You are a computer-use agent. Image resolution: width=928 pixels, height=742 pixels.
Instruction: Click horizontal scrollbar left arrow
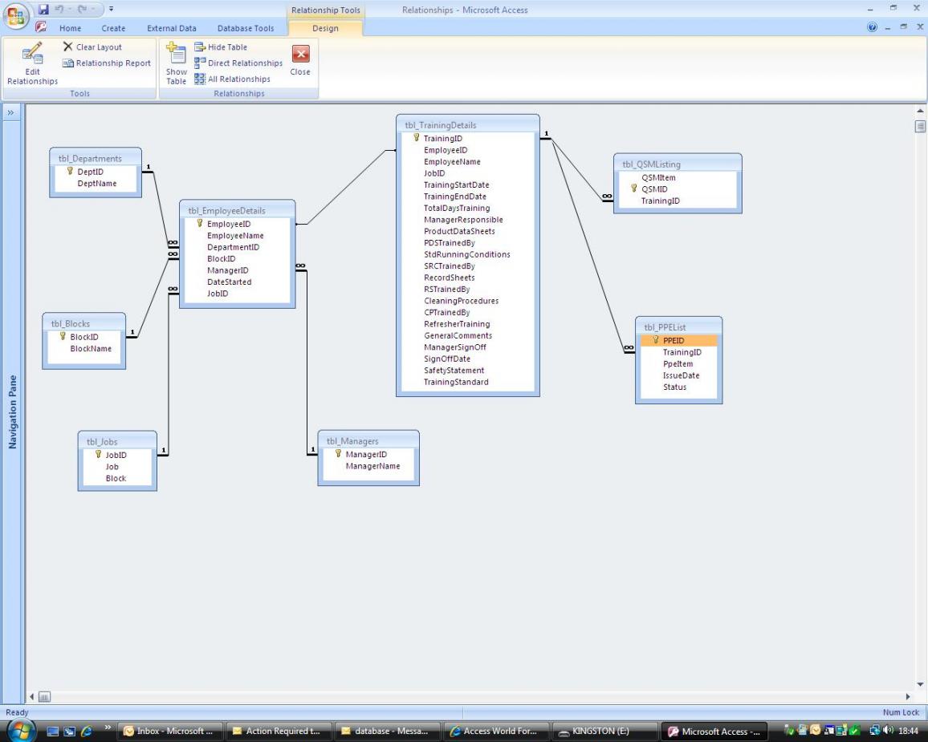tap(32, 696)
